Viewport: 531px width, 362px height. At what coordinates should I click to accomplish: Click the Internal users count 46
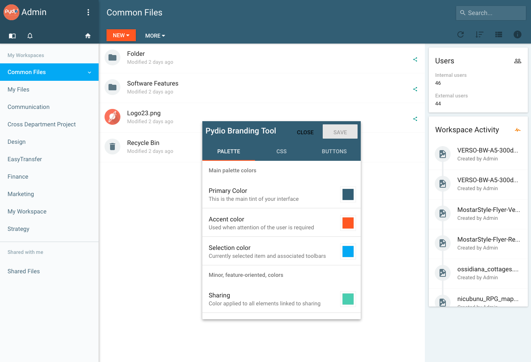point(438,83)
